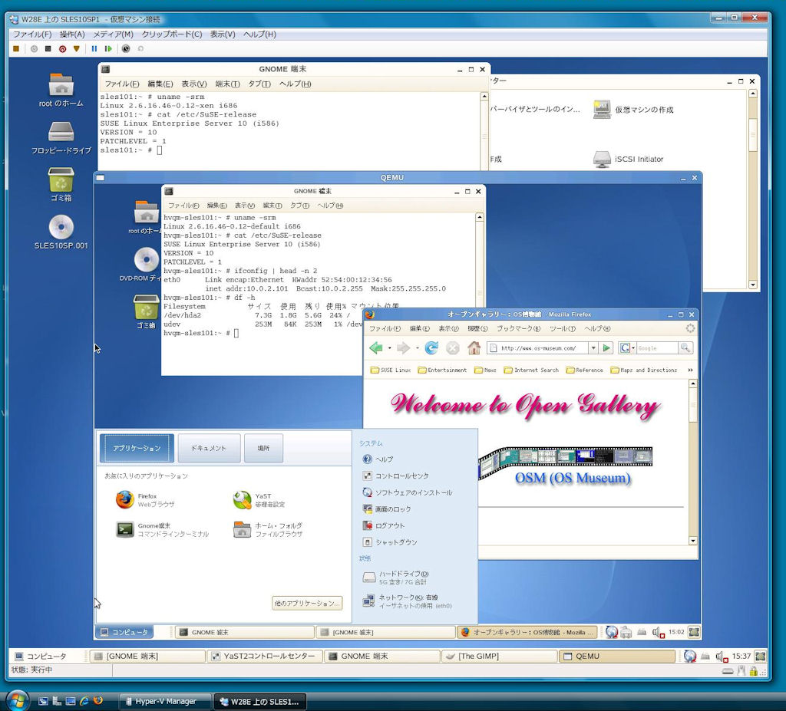The image size is (786, 711).
Task: Launch Firefox Webブラウザ from the application menu
Action: click(145, 500)
